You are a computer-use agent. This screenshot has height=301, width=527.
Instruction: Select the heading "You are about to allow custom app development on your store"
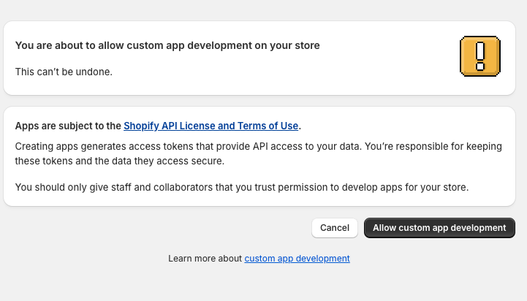(x=167, y=46)
